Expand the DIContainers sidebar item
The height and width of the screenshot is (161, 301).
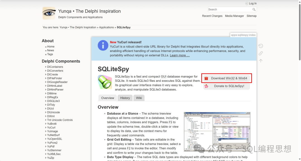55,67
